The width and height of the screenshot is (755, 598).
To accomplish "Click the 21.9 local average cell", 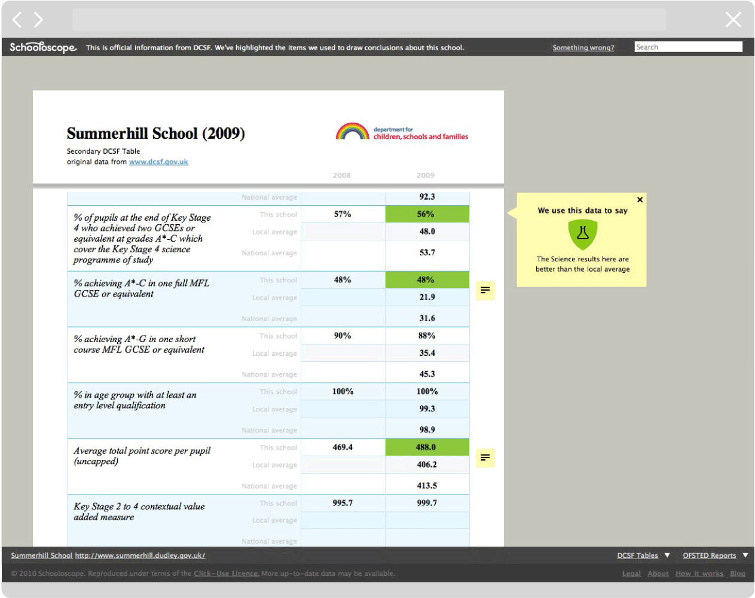I will point(427,297).
